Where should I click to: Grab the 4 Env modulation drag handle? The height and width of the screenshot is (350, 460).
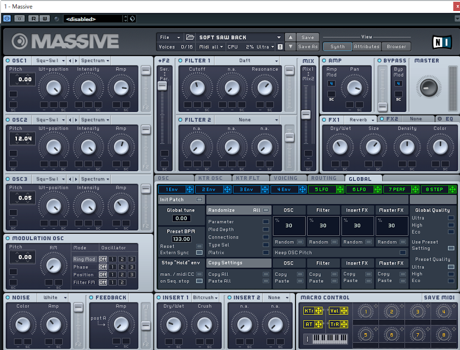[x=302, y=189]
